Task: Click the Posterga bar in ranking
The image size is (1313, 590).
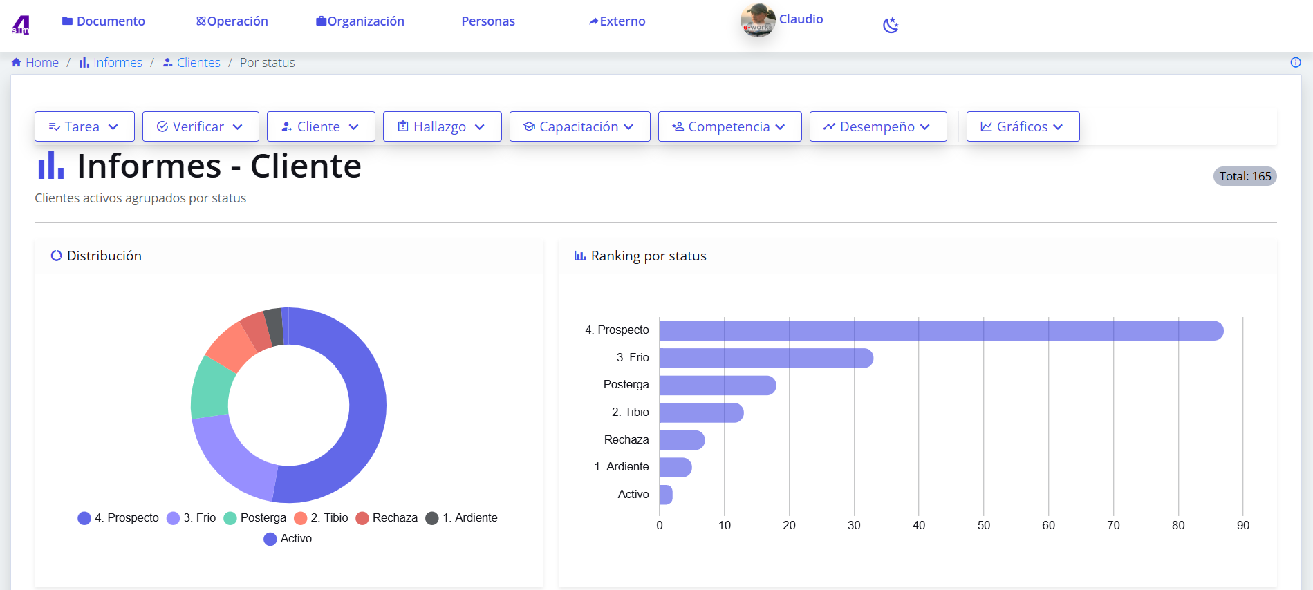Action: pos(718,386)
